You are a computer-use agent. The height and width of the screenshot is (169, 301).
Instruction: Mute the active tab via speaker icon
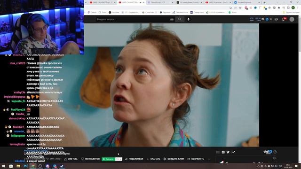(x=141, y=2)
